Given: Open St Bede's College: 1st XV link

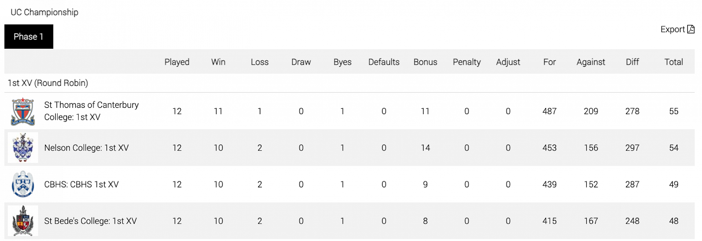Looking at the screenshot, I should tap(91, 221).
